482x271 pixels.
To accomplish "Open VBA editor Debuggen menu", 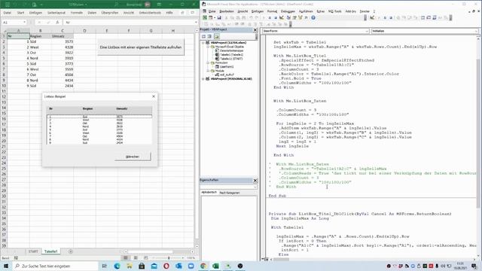I will [288, 11].
